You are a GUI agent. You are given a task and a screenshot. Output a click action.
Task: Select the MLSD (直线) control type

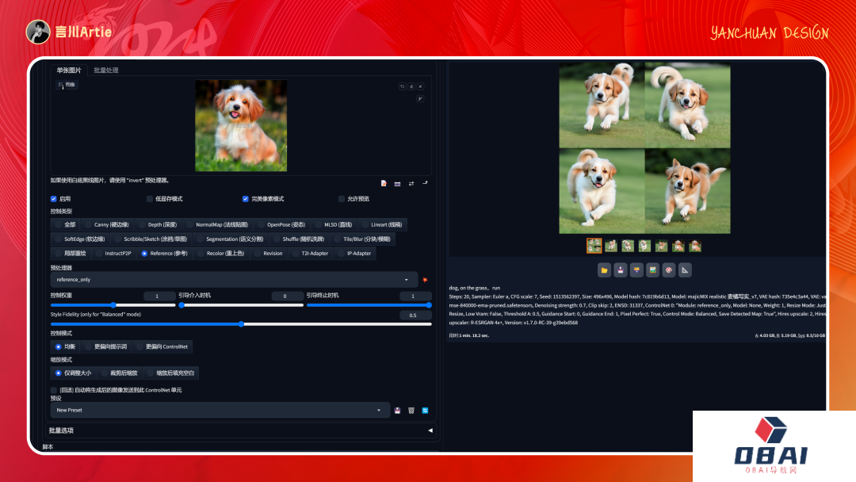pos(334,224)
